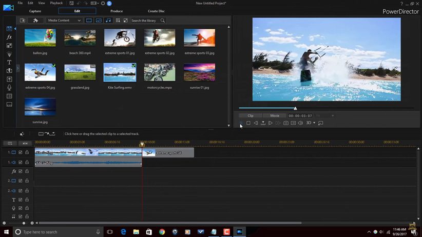
Task: Open the Transition Room in the sidebar
Action: [x=9, y=71]
